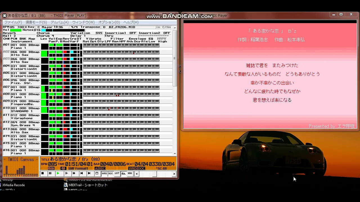The width and height of the screenshot is (360, 202).
Task: Select the Chorus type 'Chorus 4' field
Action: click(x=53, y=36)
